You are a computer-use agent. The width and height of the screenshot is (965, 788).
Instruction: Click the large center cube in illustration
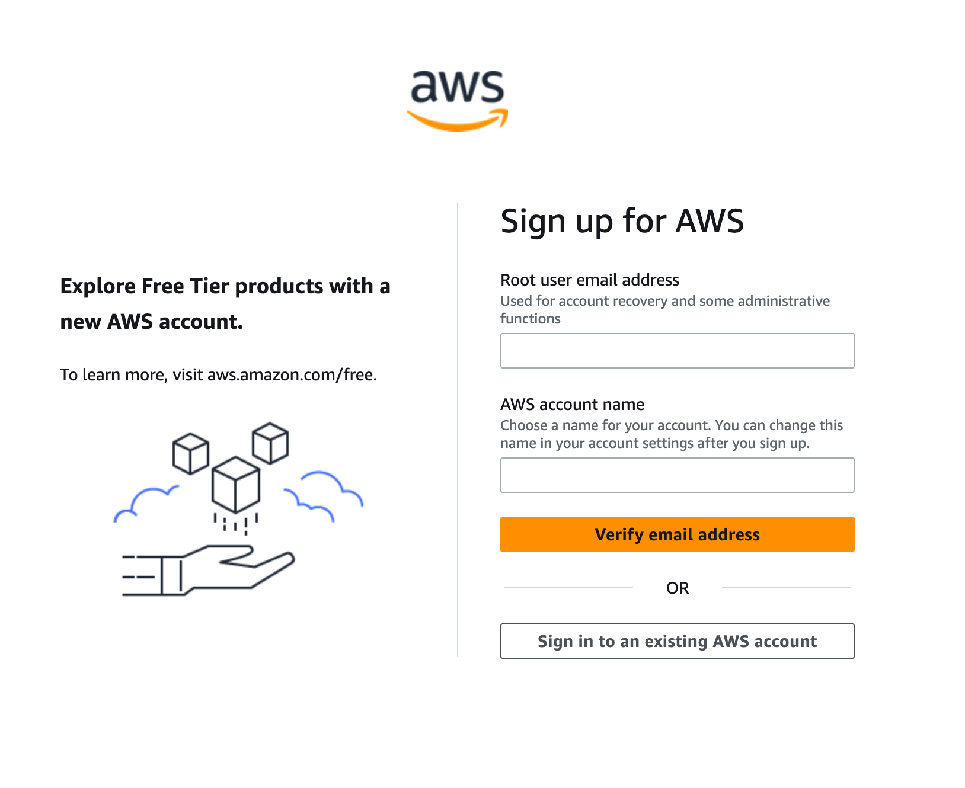click(236, 485)
